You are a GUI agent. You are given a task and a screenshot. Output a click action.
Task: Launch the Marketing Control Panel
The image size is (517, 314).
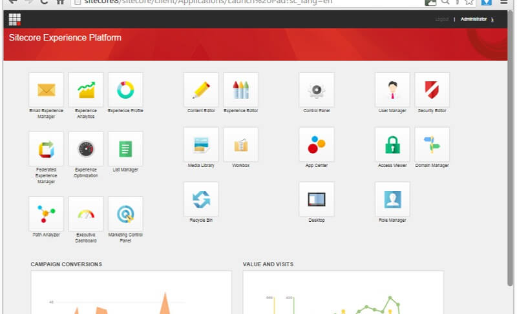click(x=125, y=214)
